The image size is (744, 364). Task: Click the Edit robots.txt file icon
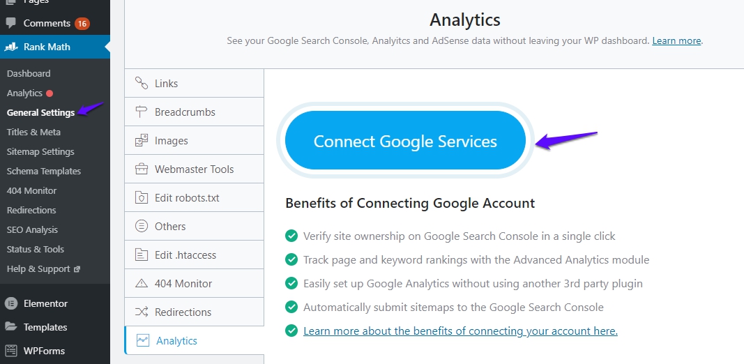coord(142,197)
